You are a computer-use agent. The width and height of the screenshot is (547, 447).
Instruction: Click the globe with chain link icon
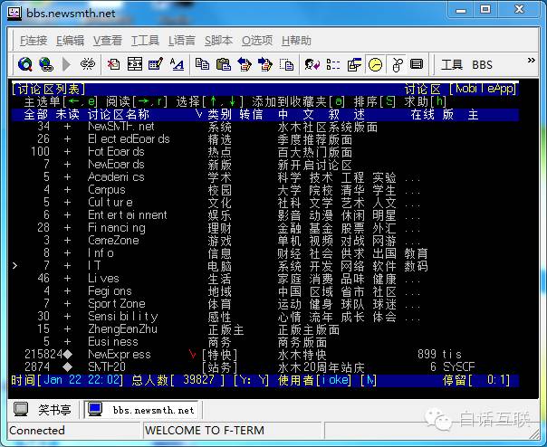coord(45,64)
